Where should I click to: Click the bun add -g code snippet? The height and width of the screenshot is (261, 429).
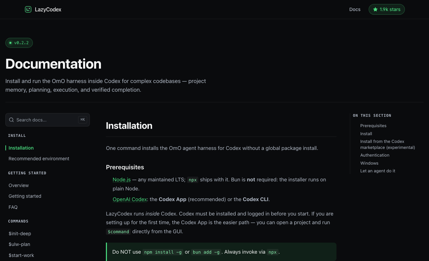[206, 252]
